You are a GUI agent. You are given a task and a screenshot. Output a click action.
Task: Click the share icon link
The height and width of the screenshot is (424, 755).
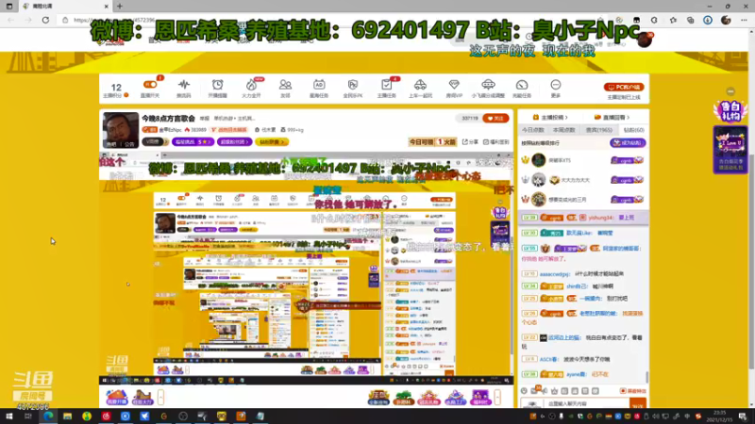tap(470, 142)
